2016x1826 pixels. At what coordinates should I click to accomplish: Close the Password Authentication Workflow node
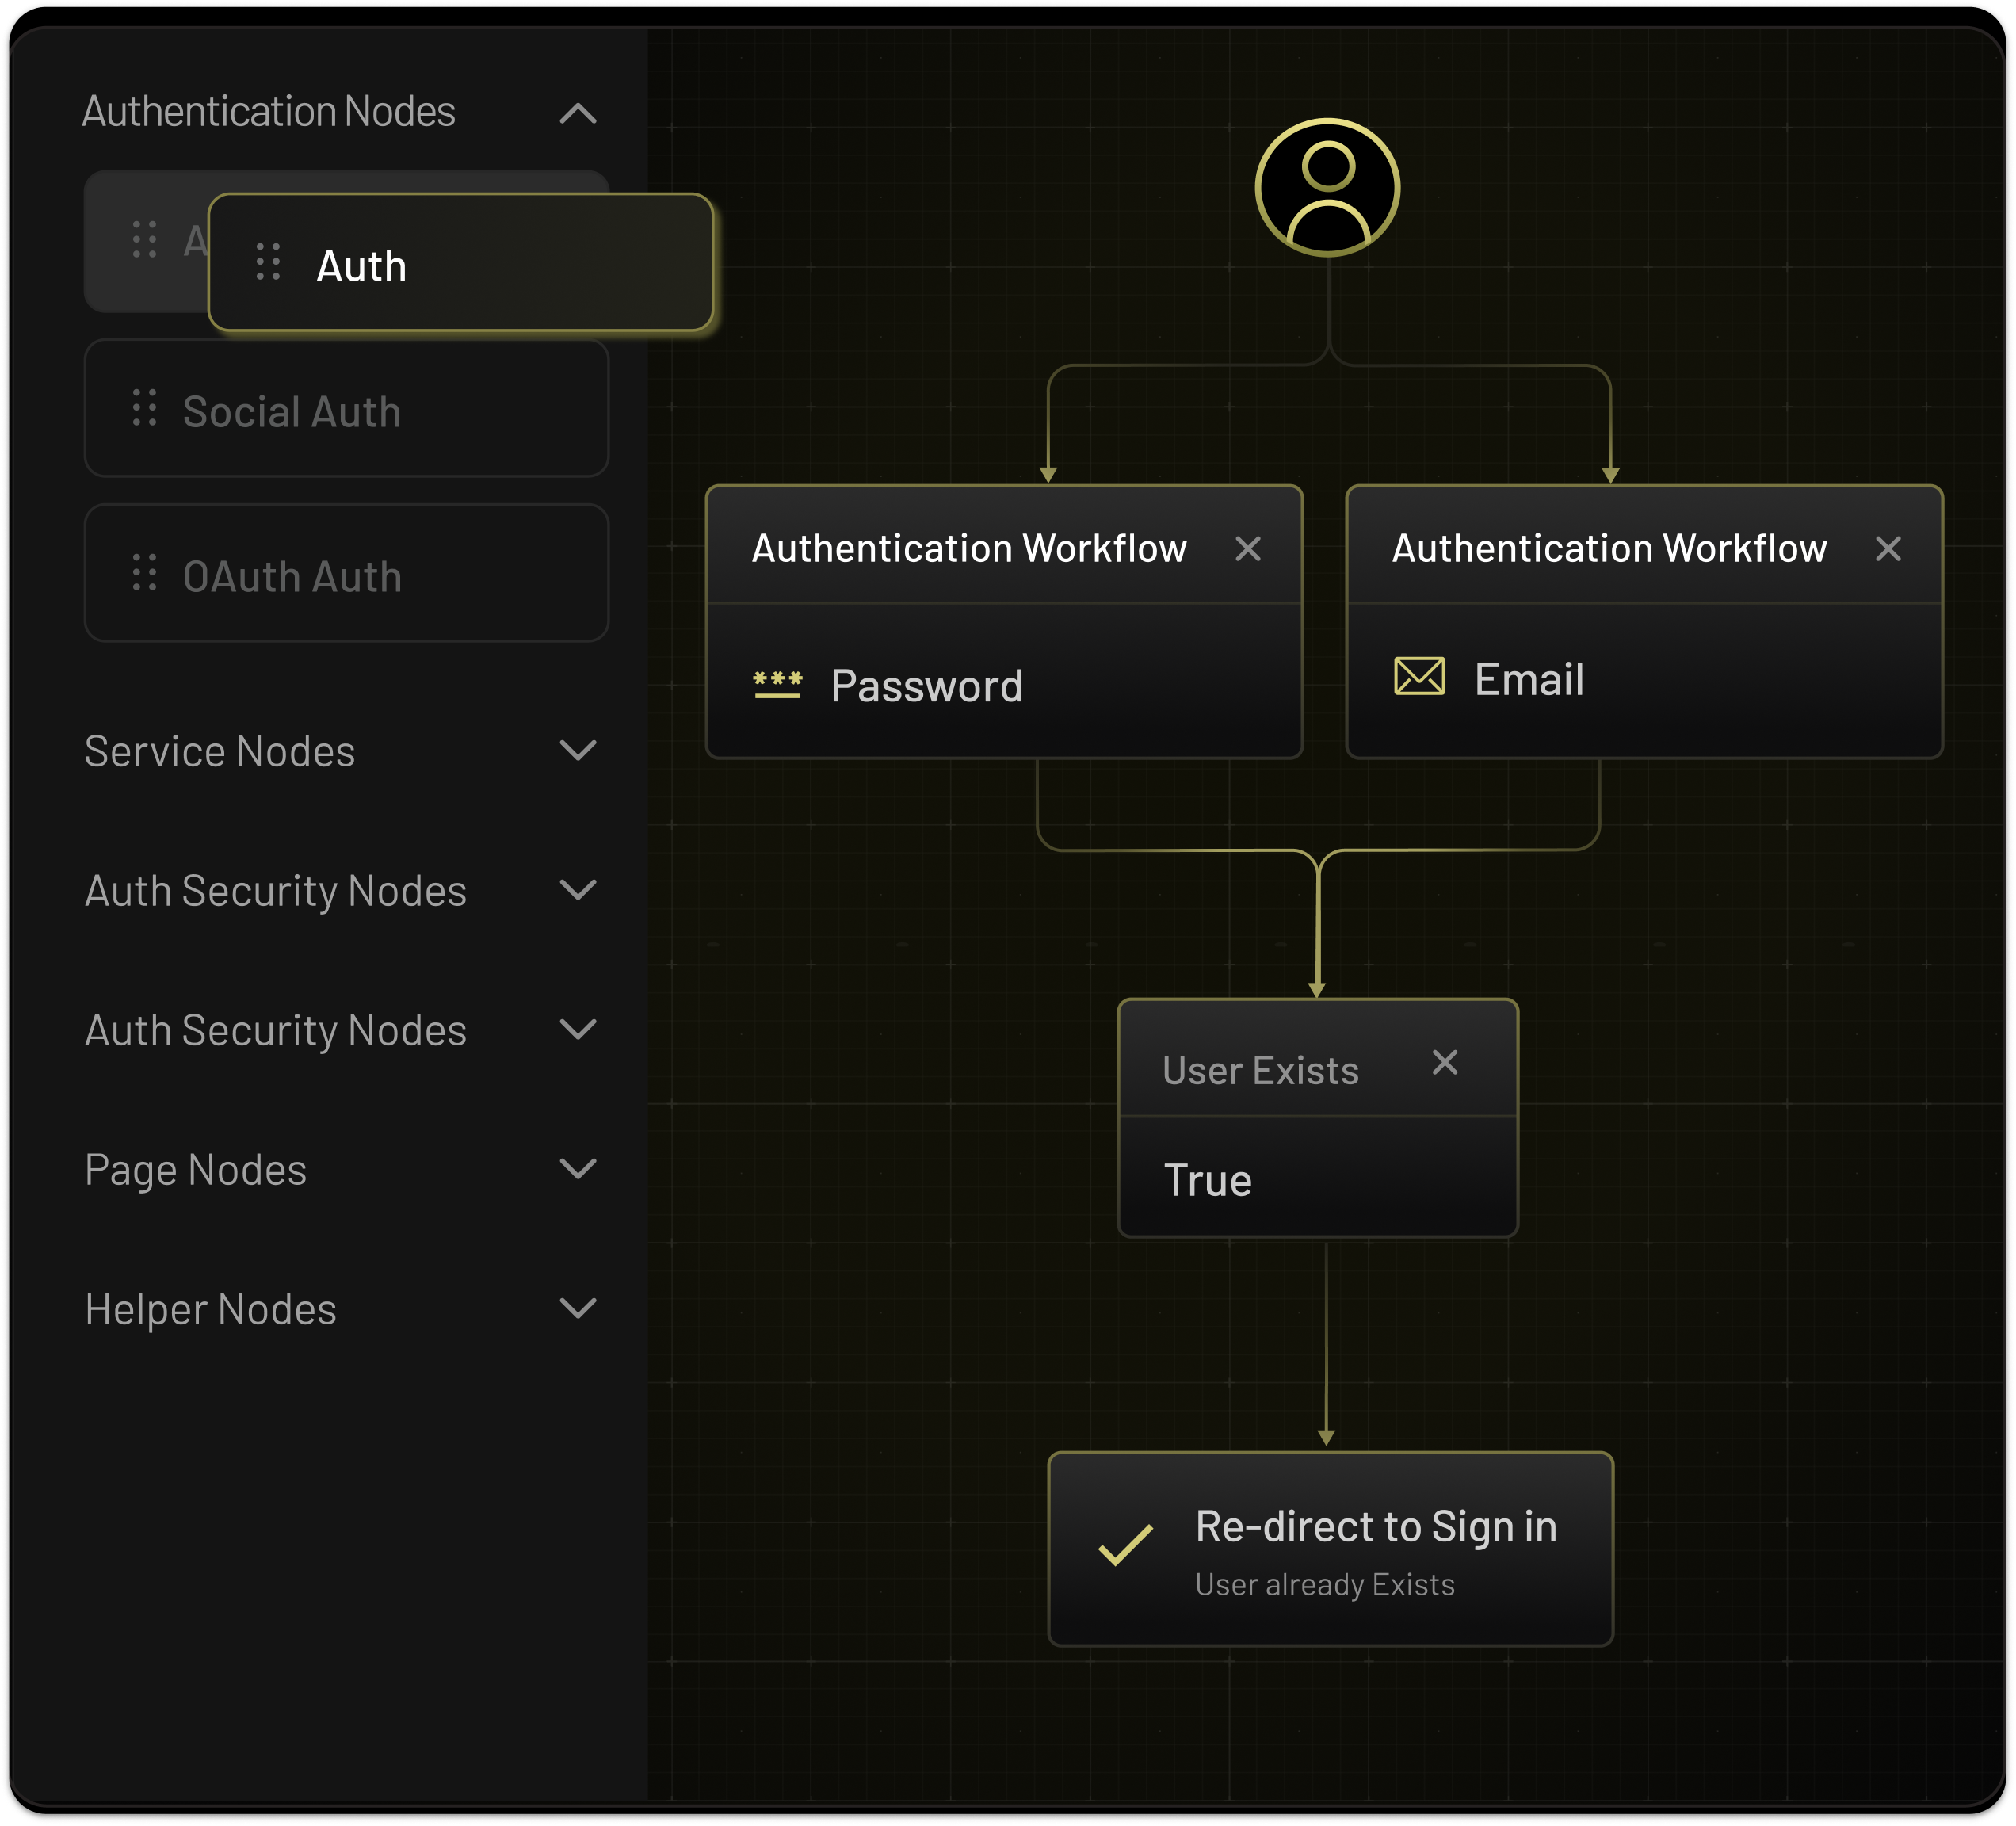pyautogui.click(x=1249, y=548)
